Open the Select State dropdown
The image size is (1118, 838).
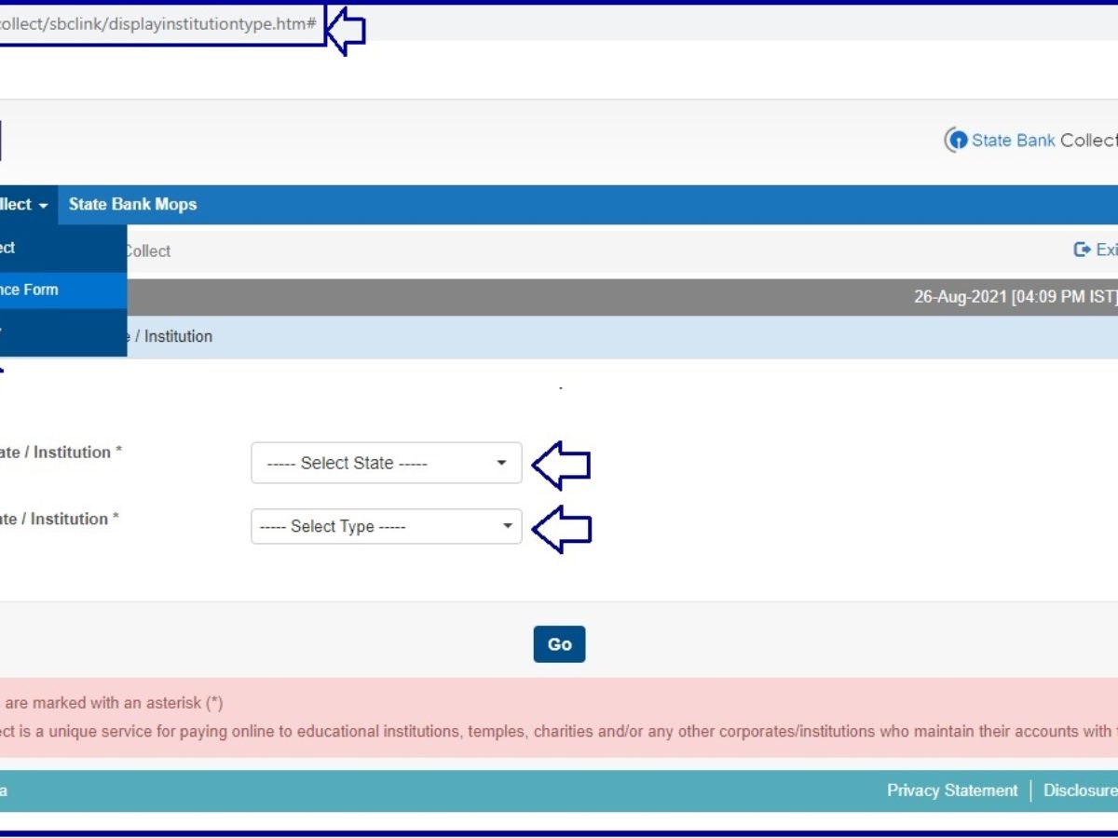point(386,463)
